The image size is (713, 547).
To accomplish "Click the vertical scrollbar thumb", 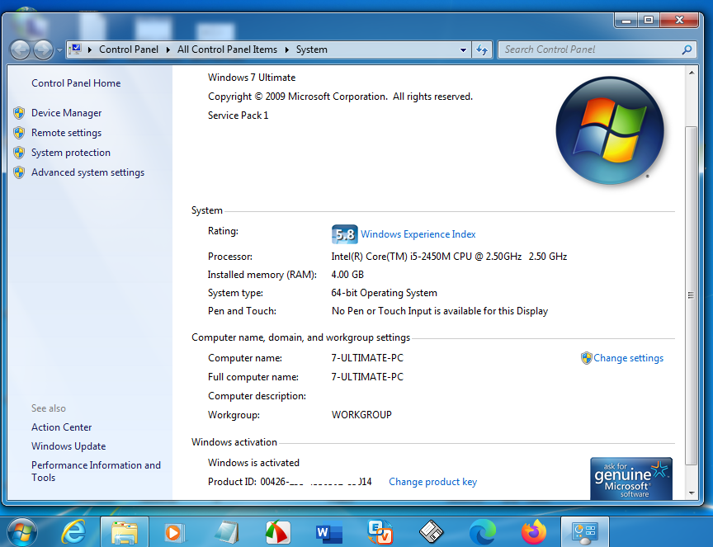I will pyautogui.click(x=692, y=295).
